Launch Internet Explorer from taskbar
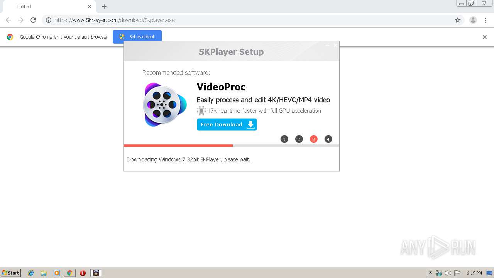This screenshot has height=278, width=494. point(31,273)
